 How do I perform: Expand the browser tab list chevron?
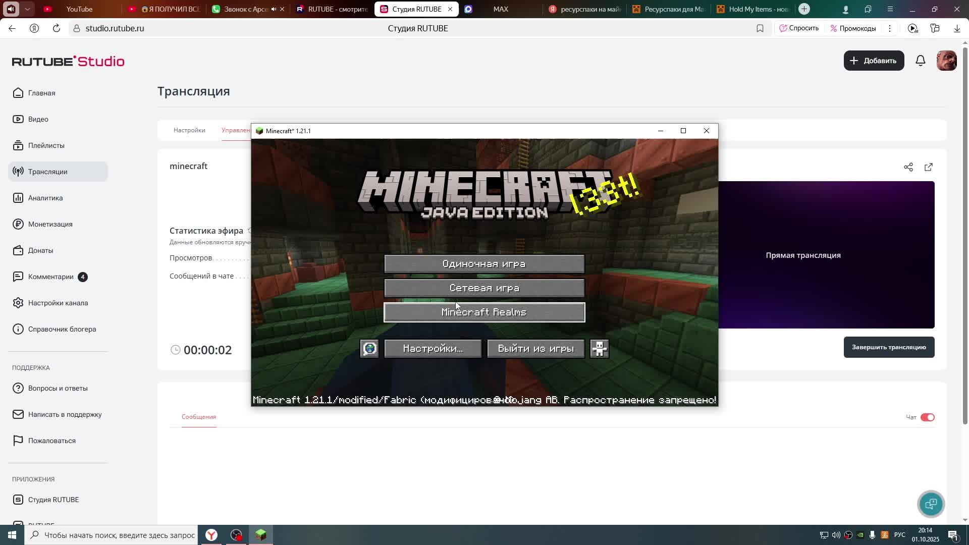pos(27,9)
